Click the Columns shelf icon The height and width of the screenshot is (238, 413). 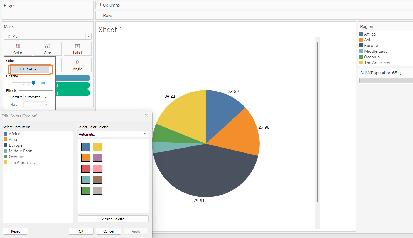pos(99,5)
